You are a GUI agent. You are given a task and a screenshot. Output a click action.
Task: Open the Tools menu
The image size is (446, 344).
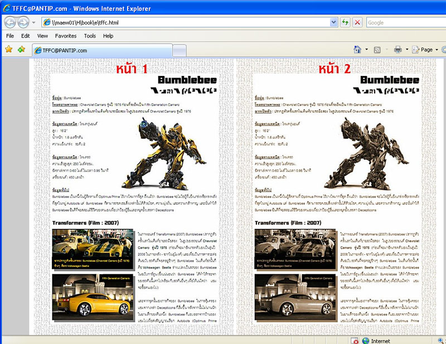click(x=90, y=36)
